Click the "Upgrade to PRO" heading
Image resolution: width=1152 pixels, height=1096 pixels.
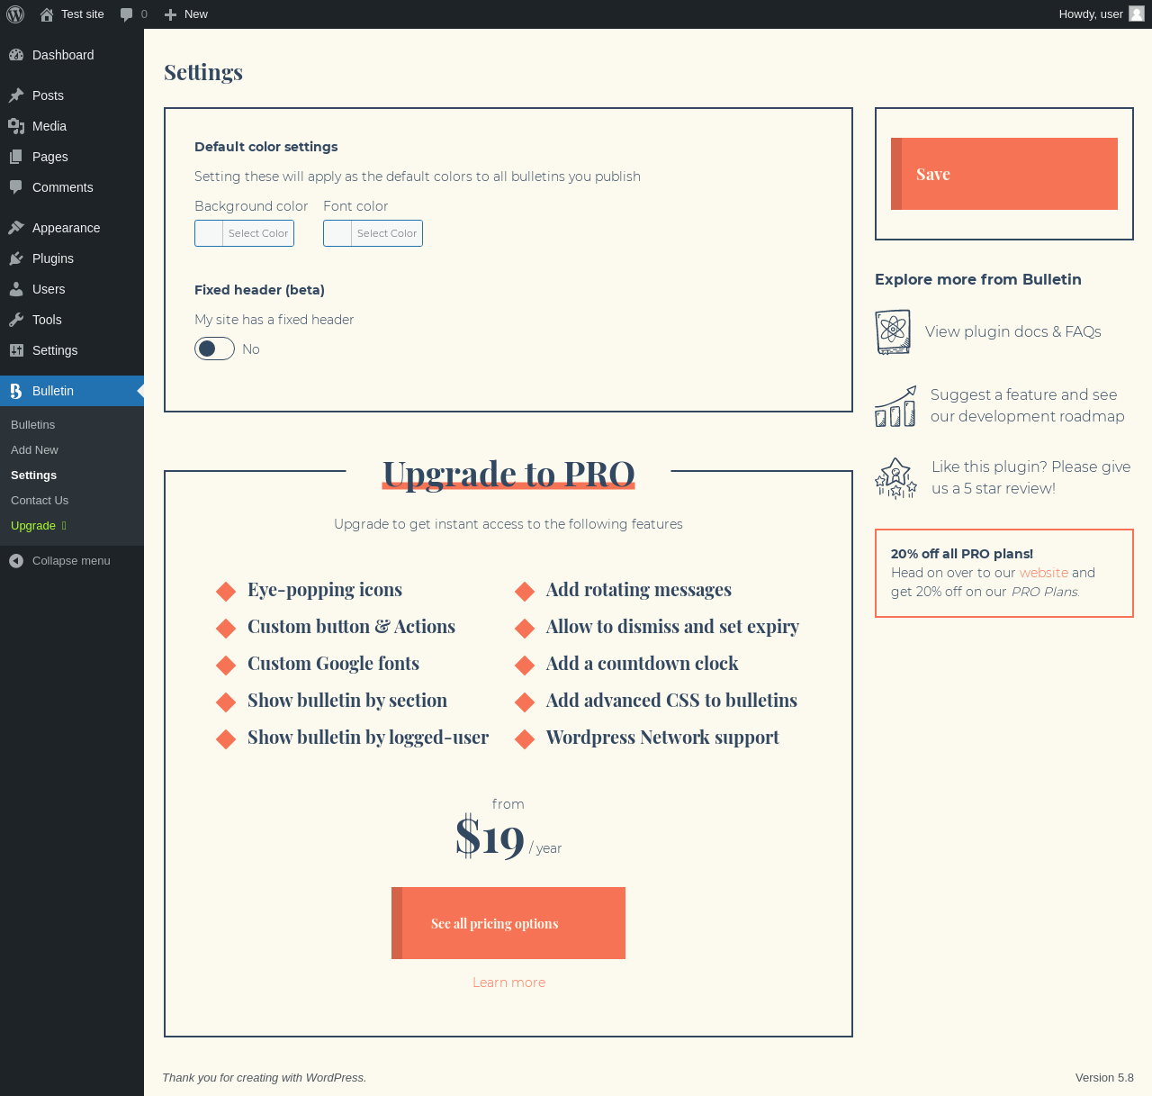point(508,473)
